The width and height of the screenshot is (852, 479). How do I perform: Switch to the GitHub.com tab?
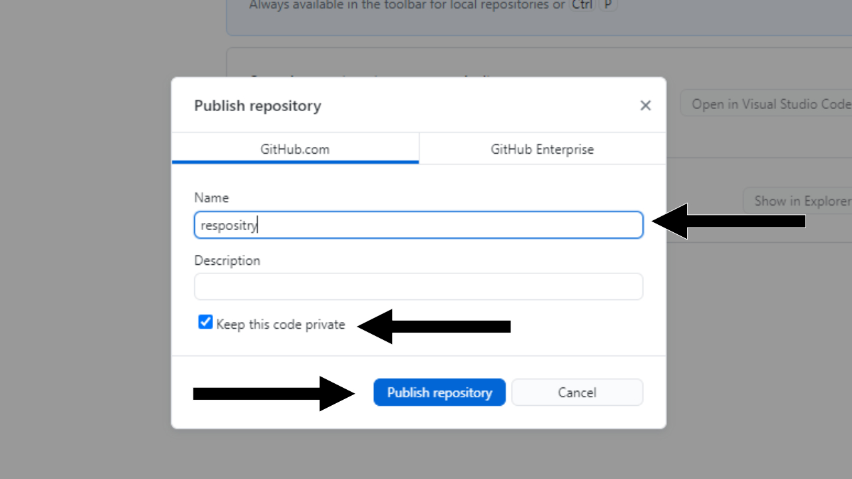[x=295, y=149]
